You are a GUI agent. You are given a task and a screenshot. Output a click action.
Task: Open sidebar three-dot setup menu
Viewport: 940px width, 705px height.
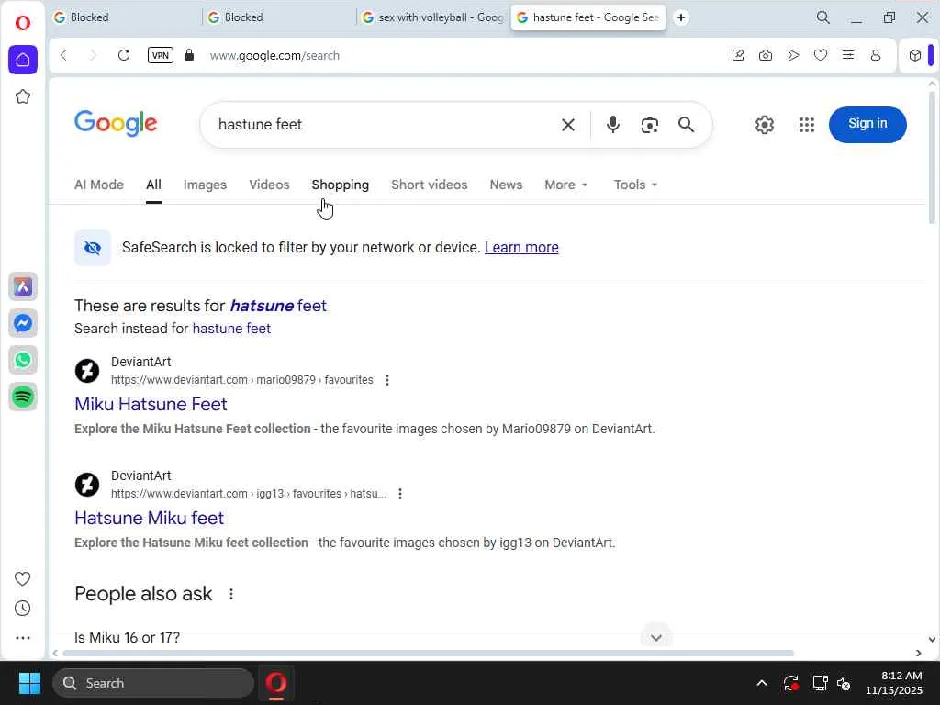pos(23,638)
